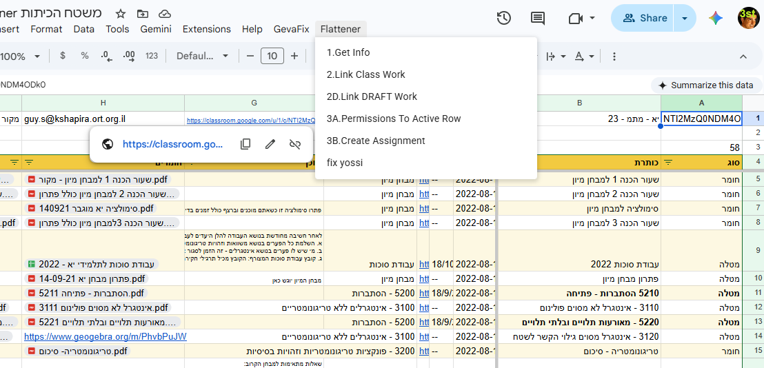
Task: Select cell A1 with NTI2MzQ0NDM4O
Action: click(702, 119)
